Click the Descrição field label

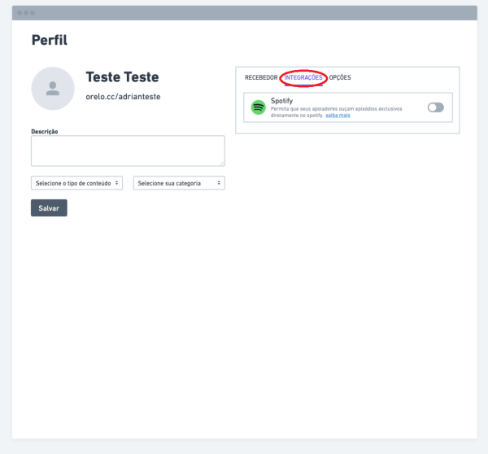pyautogui.click(x=45, y=131)
